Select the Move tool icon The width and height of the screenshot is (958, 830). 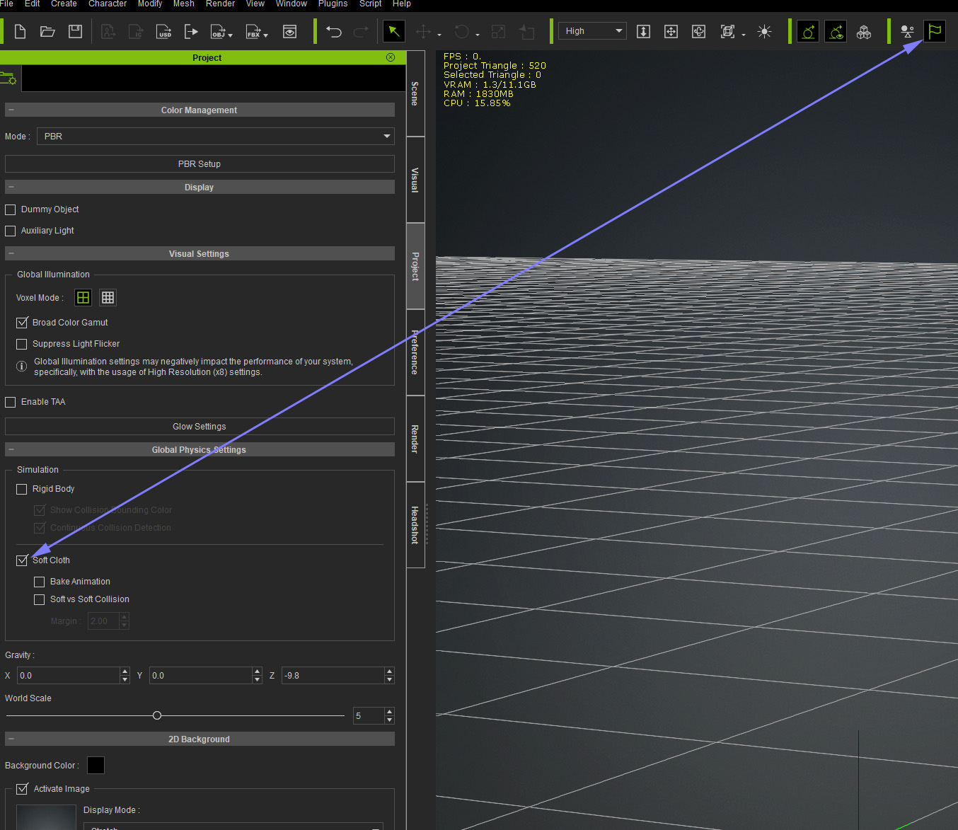point(423,32)
